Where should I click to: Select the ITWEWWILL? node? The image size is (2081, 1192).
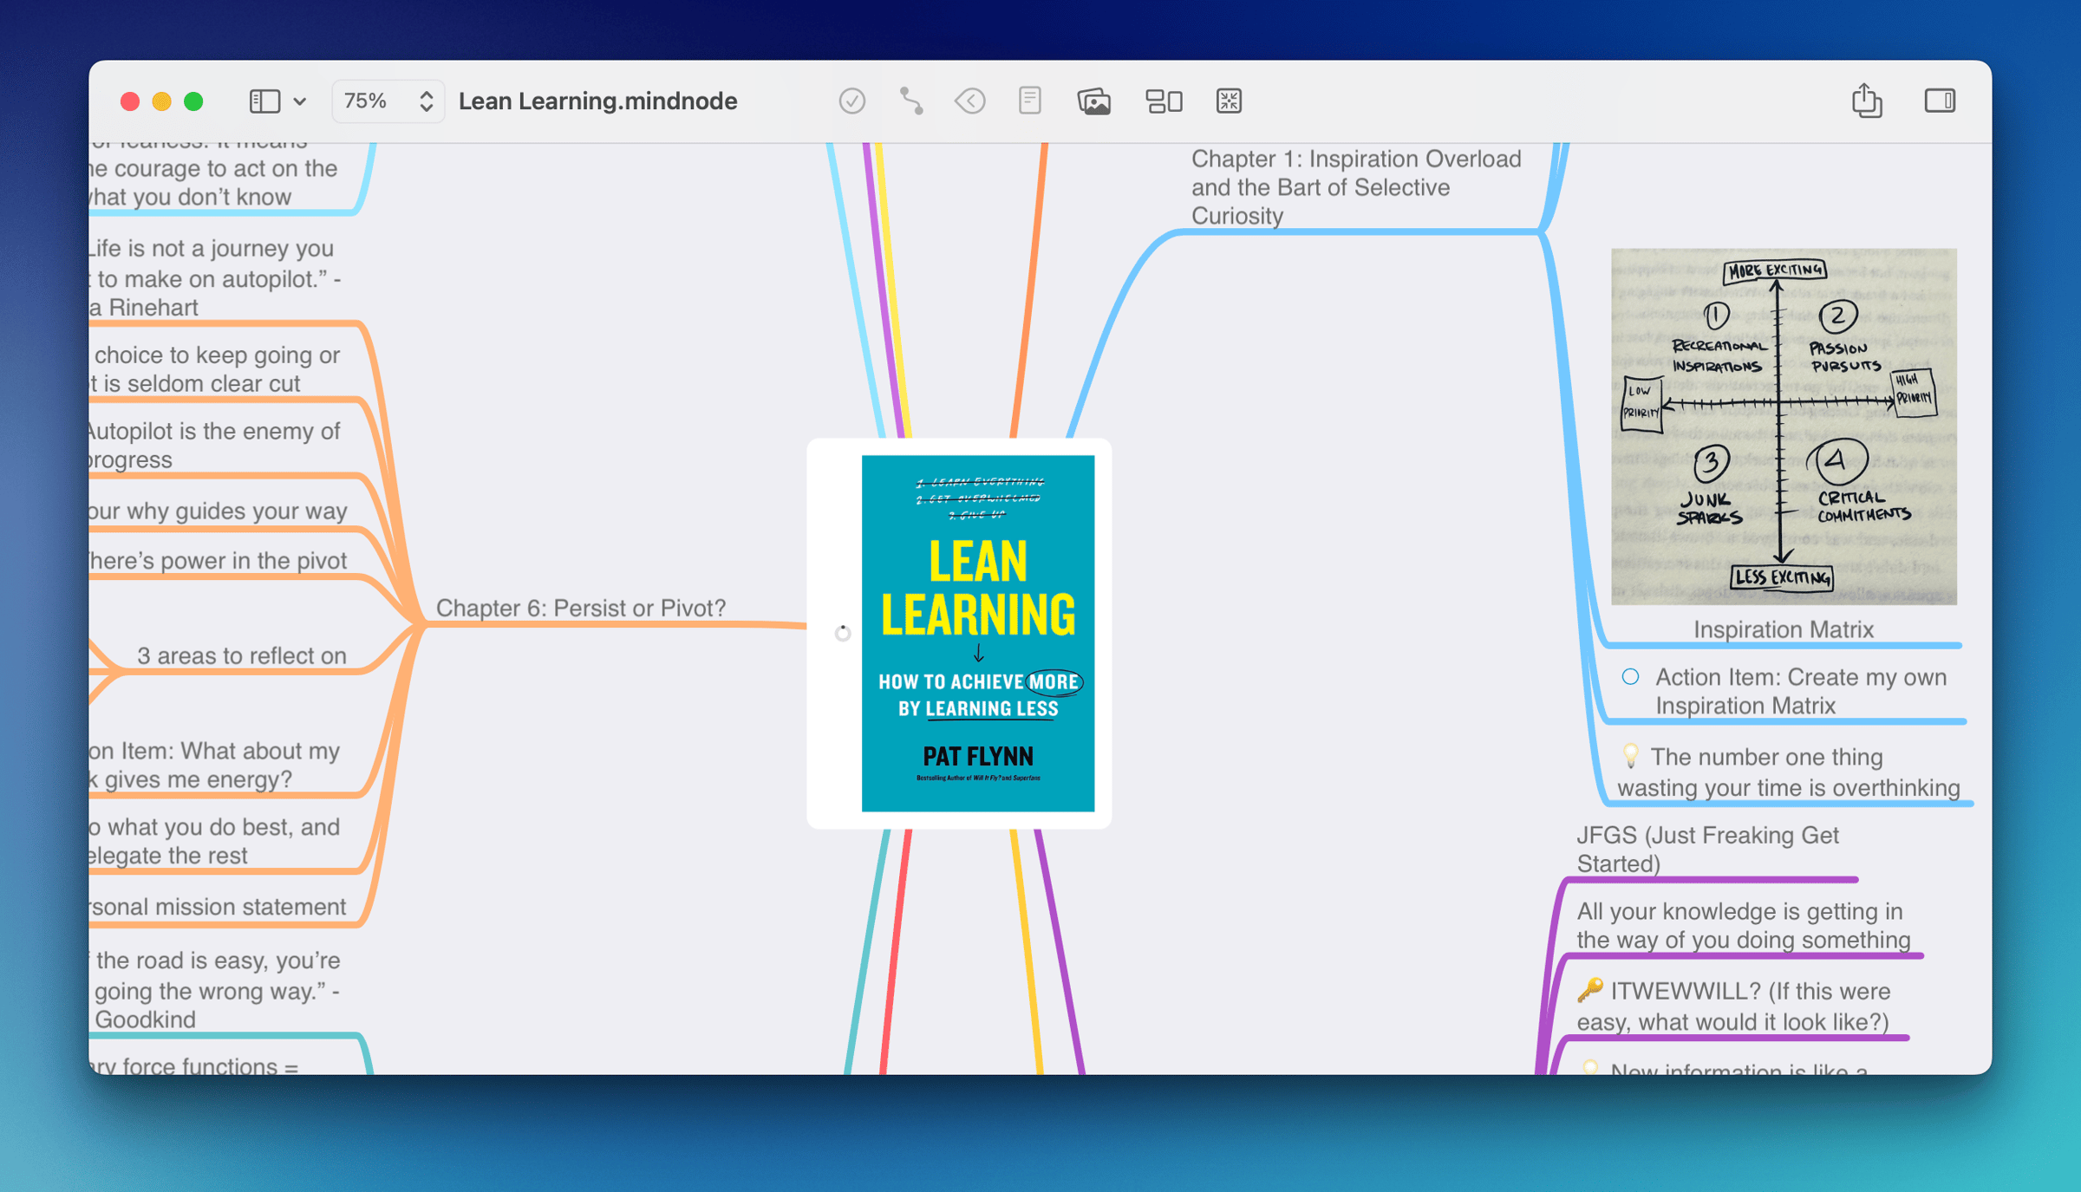tap(1732, 1006)
